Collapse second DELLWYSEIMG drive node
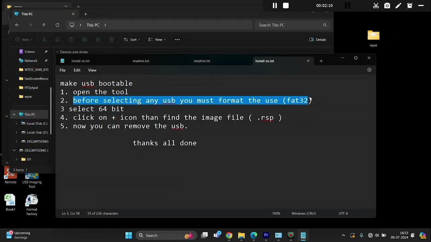Viewport: 431px width, 242px height. pyautogui.click(x=14, y=150)
